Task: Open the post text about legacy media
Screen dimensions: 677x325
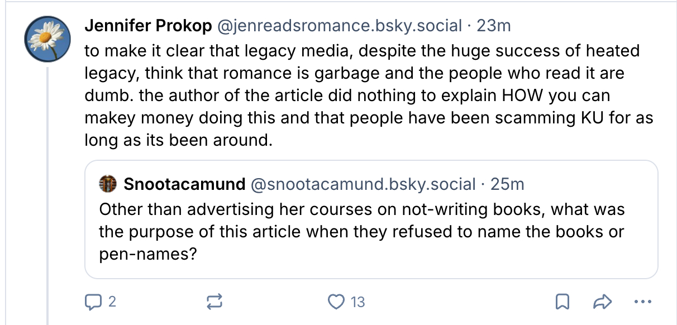Action: tap(363, 95)
